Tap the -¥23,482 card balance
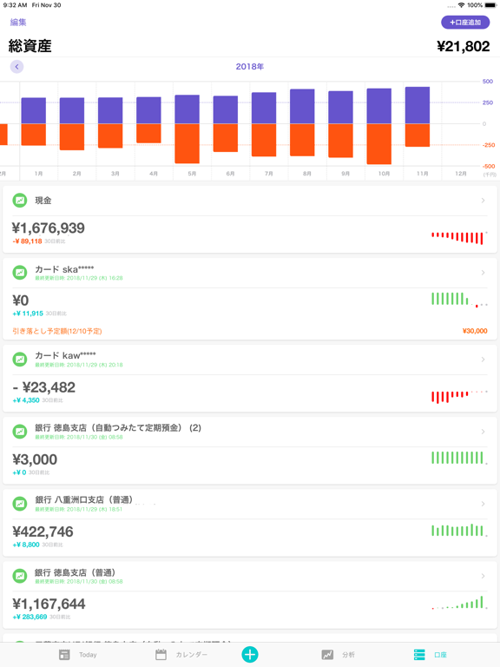This screenshot has height=667, width=500. tap(43, 387)
